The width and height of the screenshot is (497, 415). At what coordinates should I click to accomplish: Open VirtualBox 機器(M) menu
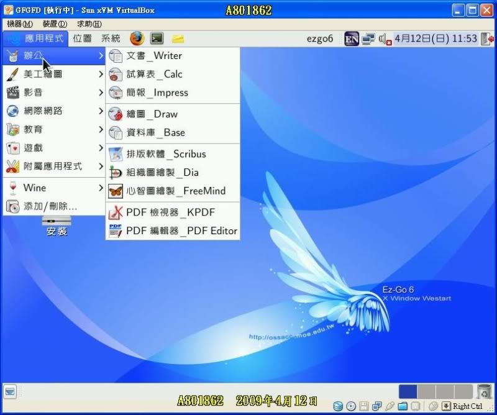[x=20, y=24]
